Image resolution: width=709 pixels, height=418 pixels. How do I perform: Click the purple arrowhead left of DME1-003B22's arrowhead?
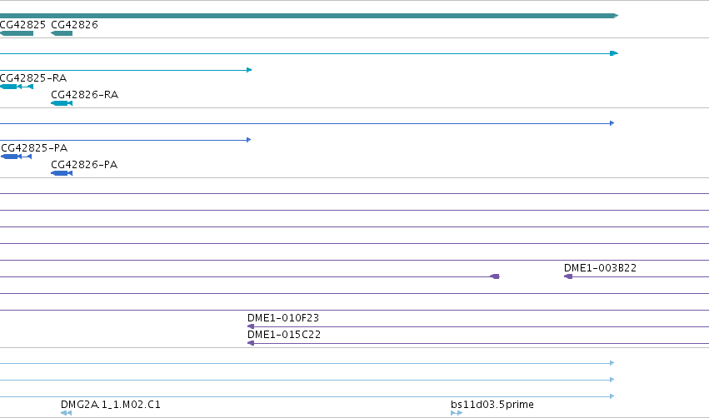pyautogui.click(x=495, y=276)
